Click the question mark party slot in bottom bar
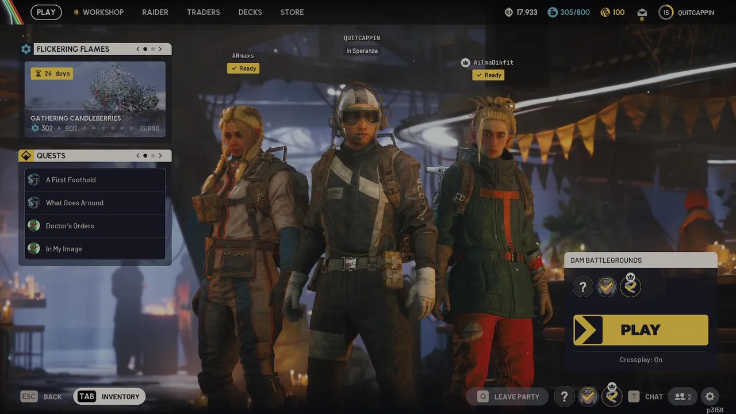 coord(564,397)
